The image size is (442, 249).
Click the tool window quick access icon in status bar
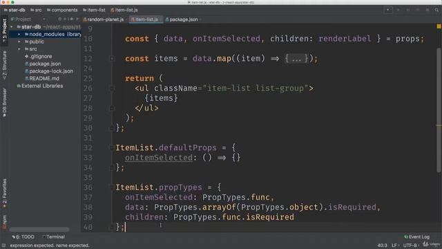pyautogui.click(x=3, y=246)
